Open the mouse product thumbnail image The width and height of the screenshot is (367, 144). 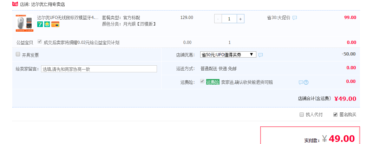[25, 23]
